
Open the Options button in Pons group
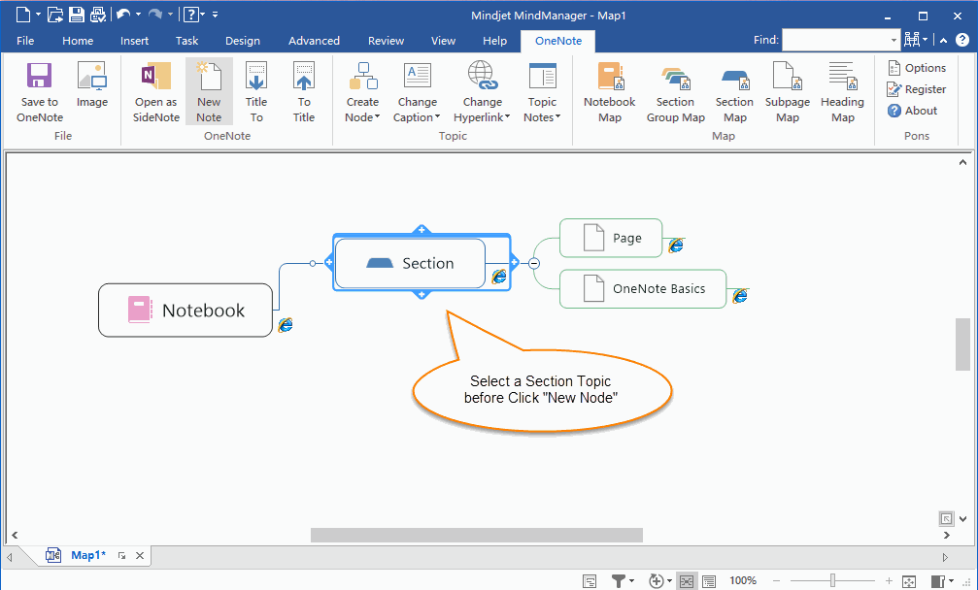coord(917,68)
